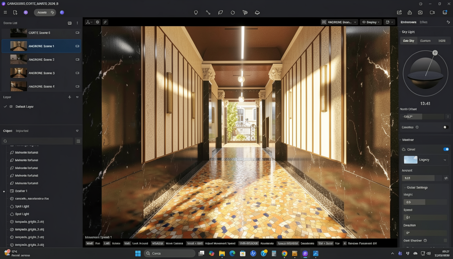Select the HDRI sky light tab
The image size is (453, 259).
442,41
